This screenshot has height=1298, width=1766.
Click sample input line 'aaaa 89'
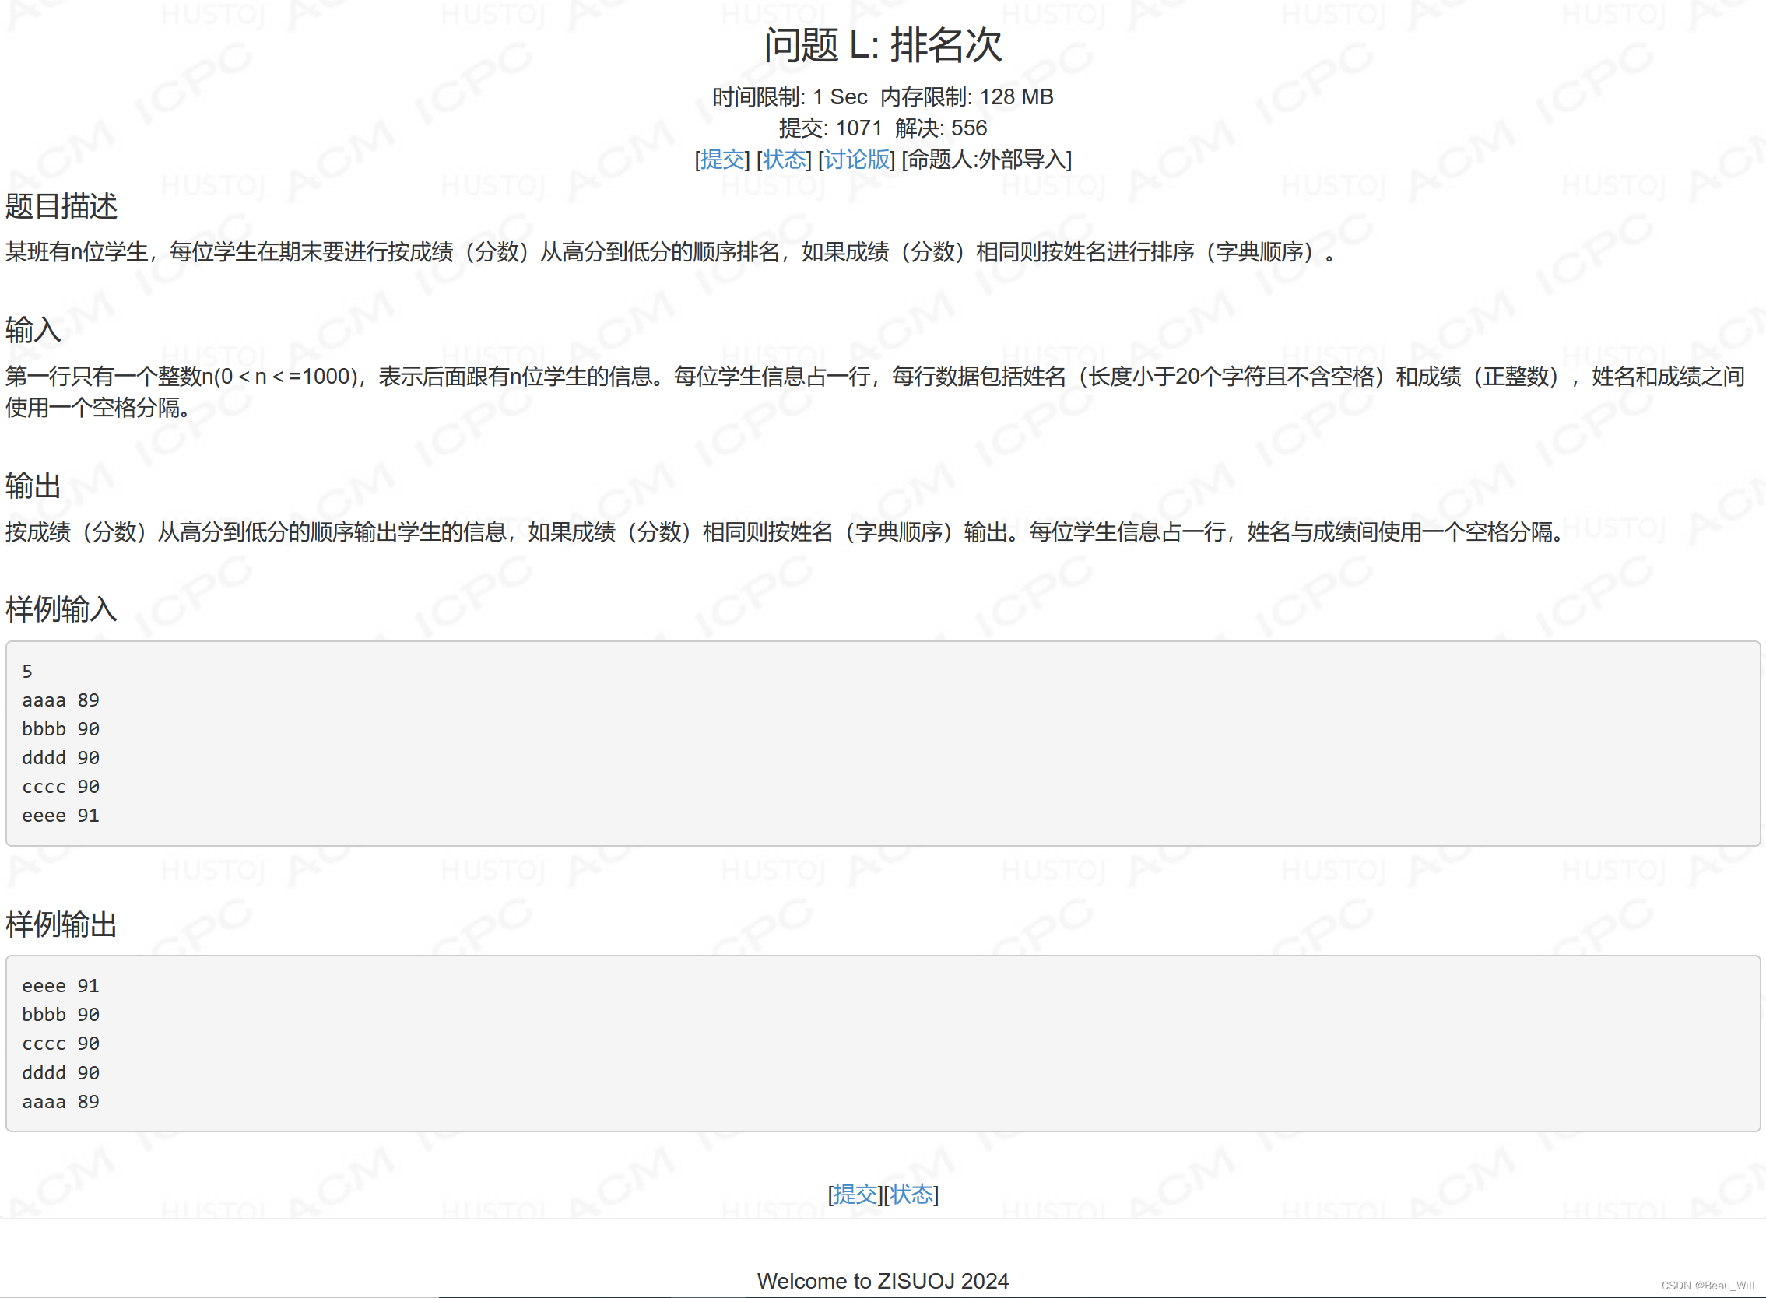[x=61, y=700]
